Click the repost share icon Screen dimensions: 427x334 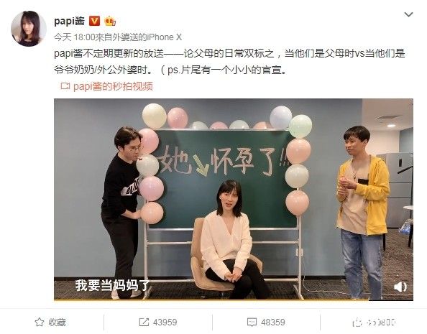[144, 323]
